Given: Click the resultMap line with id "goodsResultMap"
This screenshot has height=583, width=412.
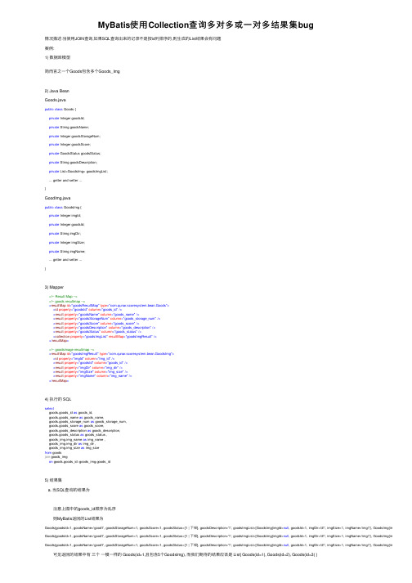Looking at the screenshot, I should [109, 306].
